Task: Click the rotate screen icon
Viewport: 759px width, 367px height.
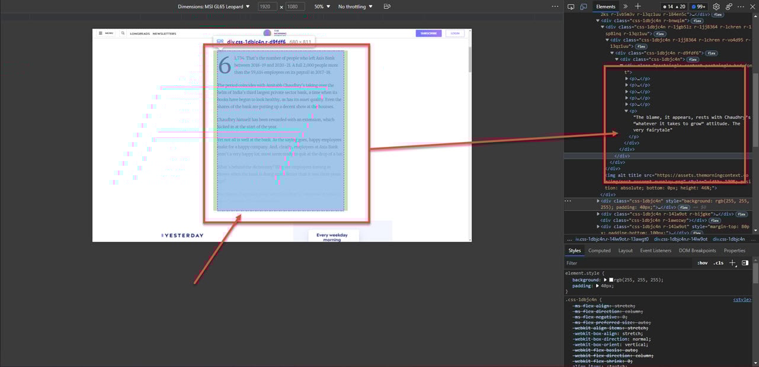Action: (387, 7)
